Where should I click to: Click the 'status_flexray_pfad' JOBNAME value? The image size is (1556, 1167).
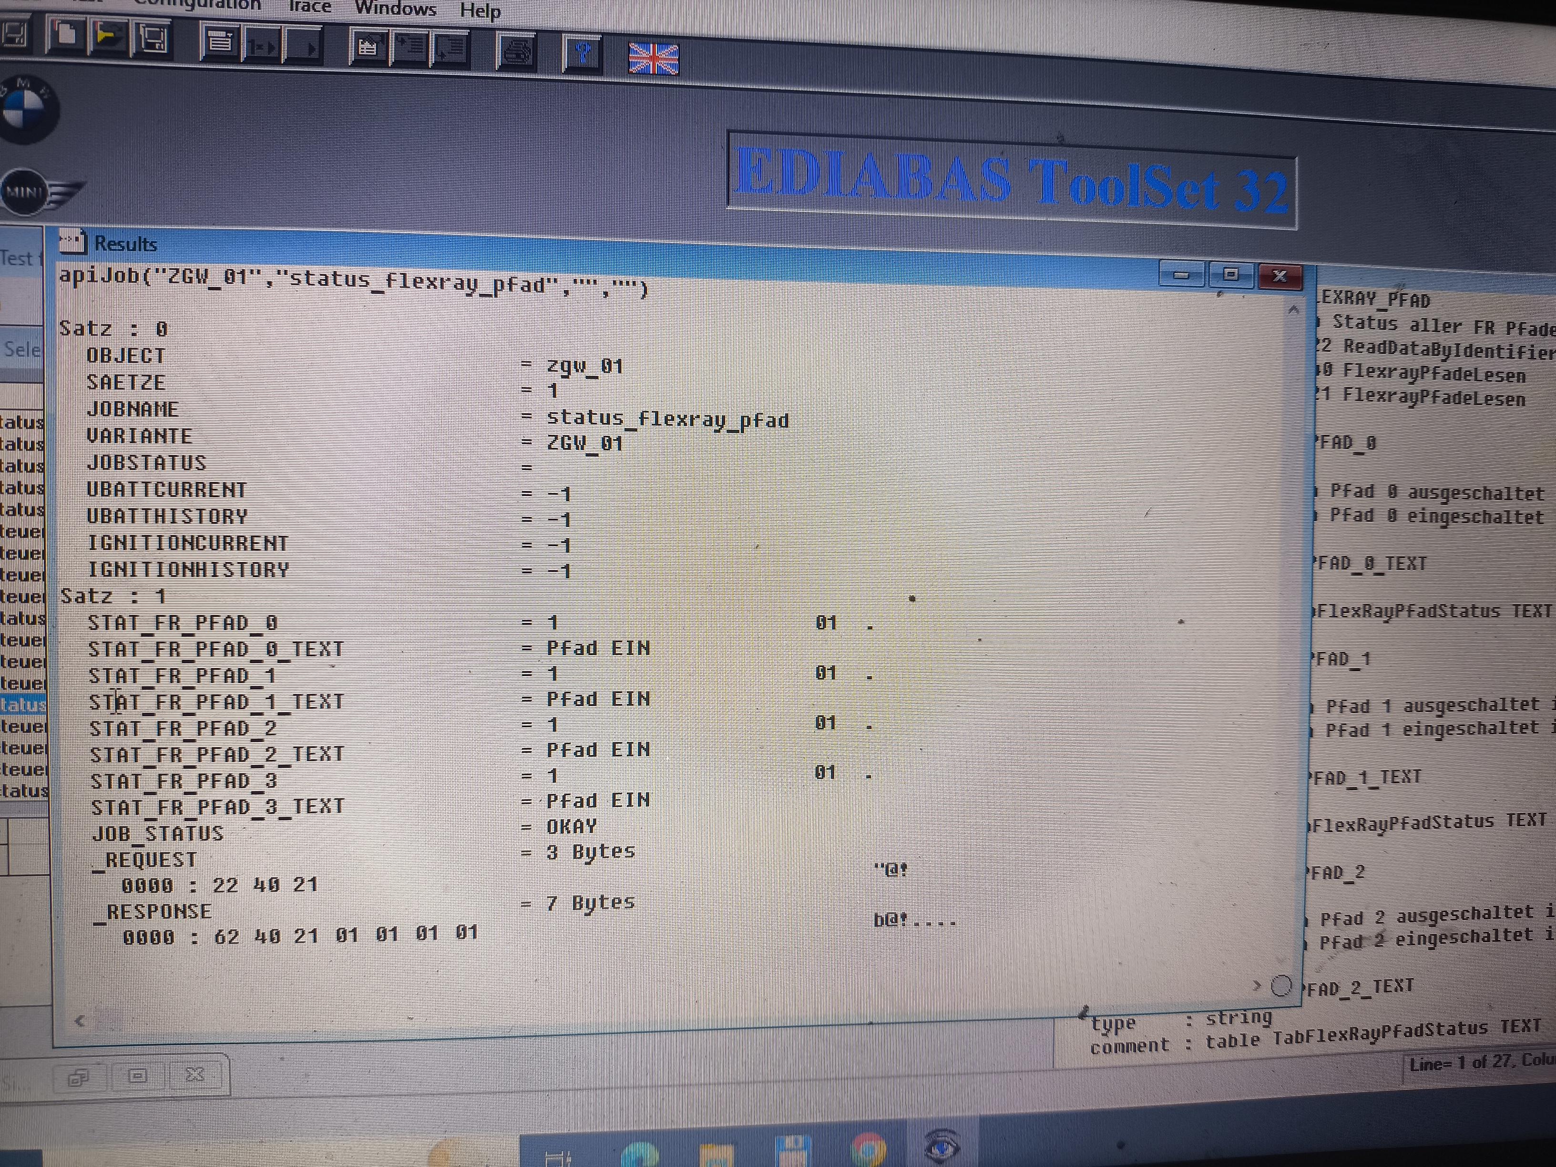[x=668, y=419]
